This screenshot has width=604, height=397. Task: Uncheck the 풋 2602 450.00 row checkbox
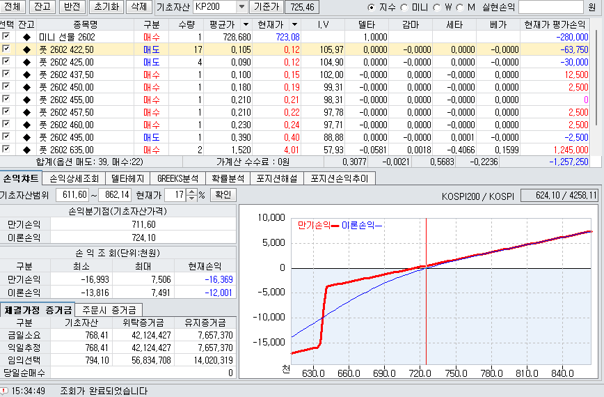tap(6, 86)
